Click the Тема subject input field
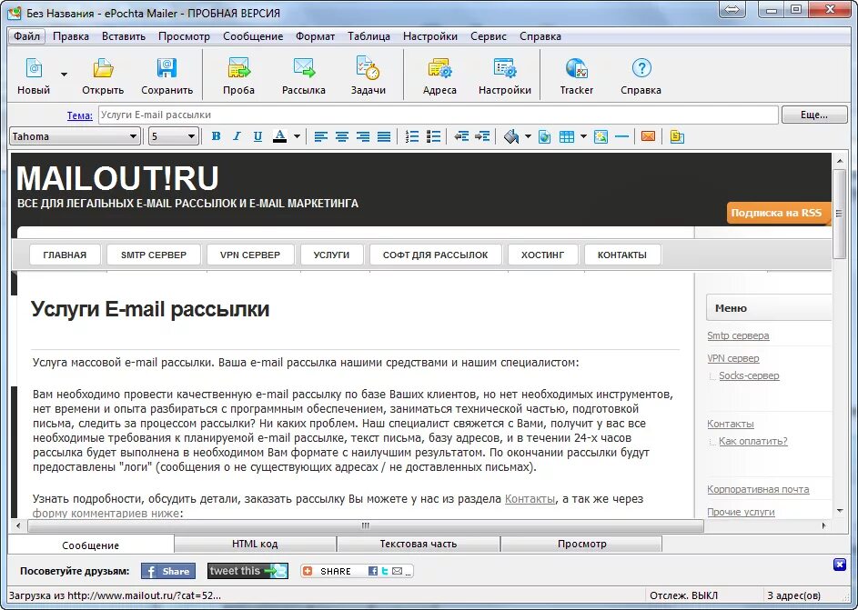The width and height of the screenshot is (858, 610). 439,115
